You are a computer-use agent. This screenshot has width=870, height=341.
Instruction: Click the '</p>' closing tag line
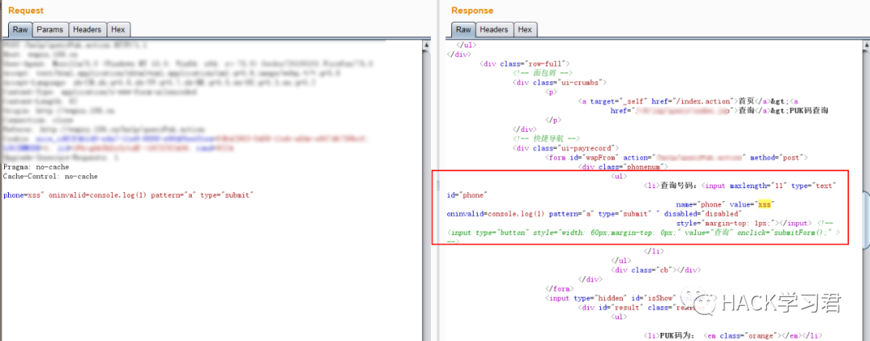click(553, 120)
